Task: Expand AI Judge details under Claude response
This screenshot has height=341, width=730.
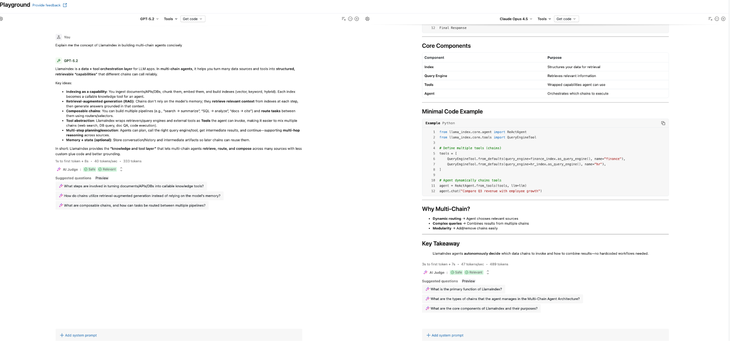Action: click(488, 273)
